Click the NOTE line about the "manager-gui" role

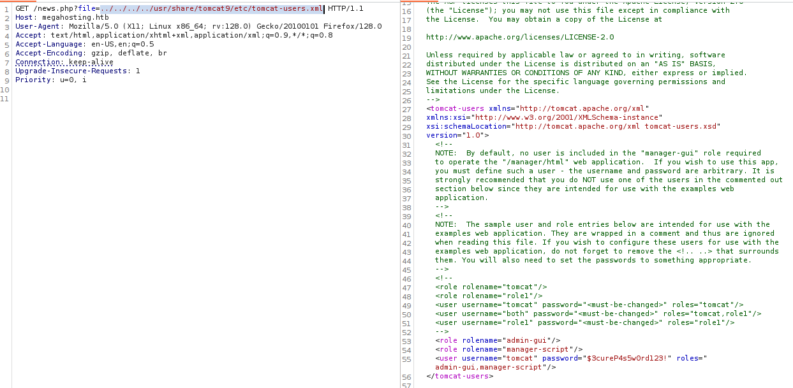[x=598, y=153]
